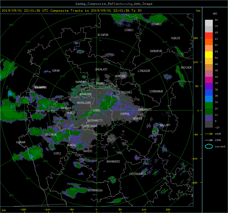Click the BALLARY city label
Image resolution: width=228 pixels, height=213 pixels.
coord(165,125)
